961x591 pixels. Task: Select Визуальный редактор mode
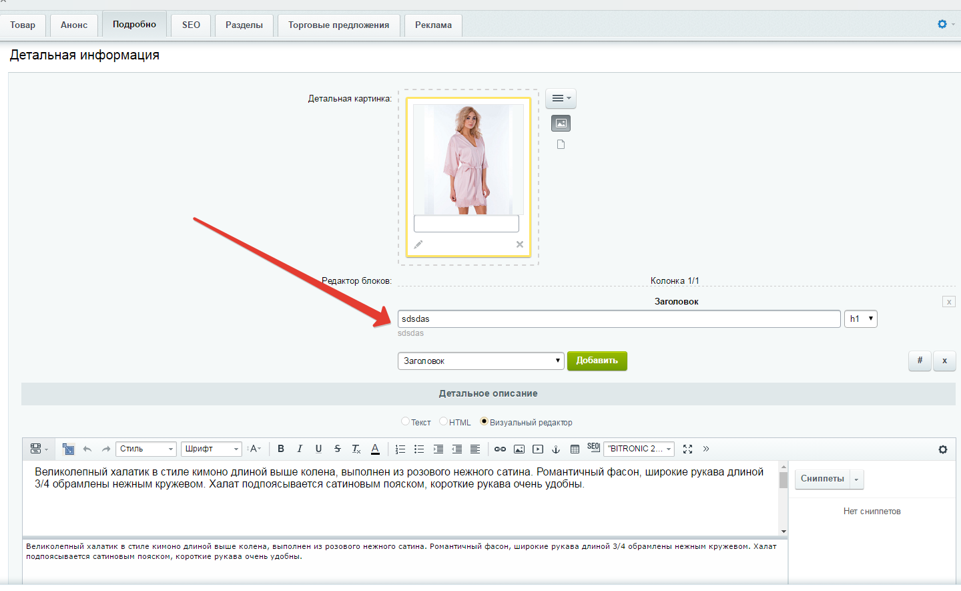coord(485,421)
